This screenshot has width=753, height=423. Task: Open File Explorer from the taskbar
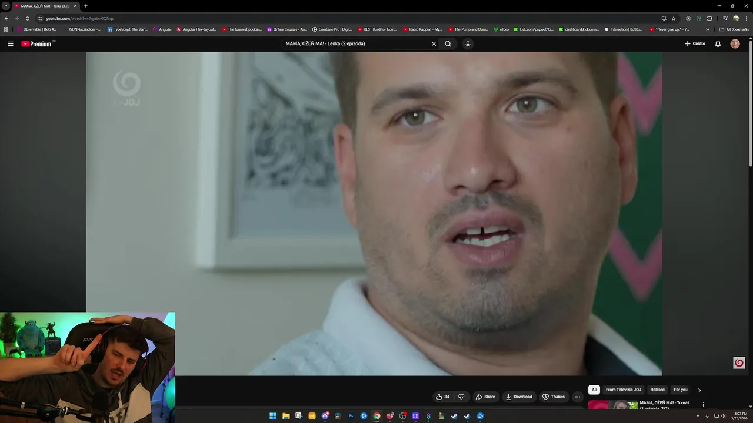286,416
